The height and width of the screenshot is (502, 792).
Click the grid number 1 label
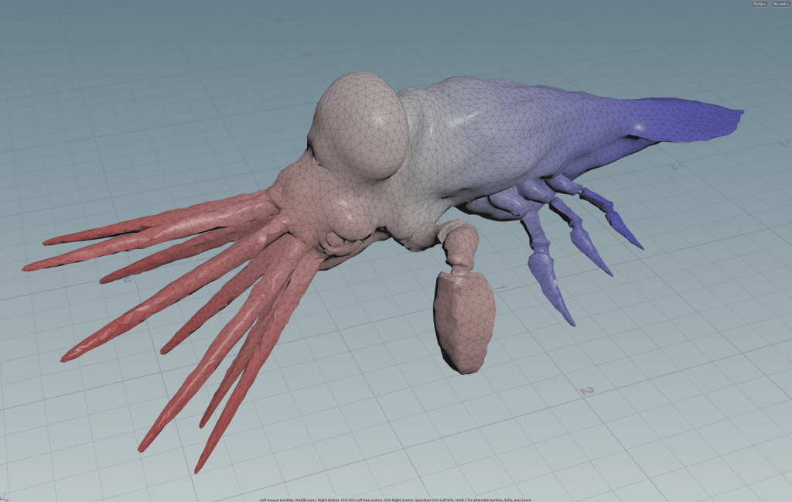click(501, 288)
